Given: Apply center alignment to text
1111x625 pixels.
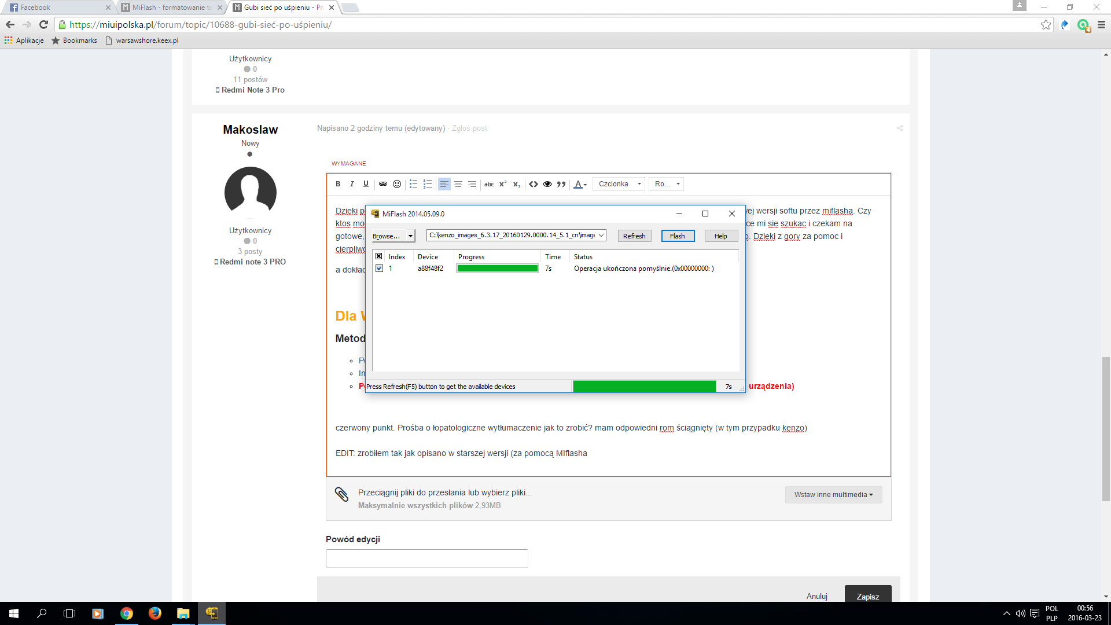Looking at the screenshot, I should (x=458, y=184).
